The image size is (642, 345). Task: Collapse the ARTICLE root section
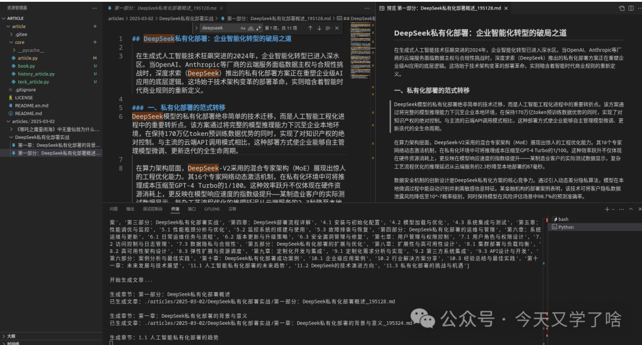pos(4,18)
